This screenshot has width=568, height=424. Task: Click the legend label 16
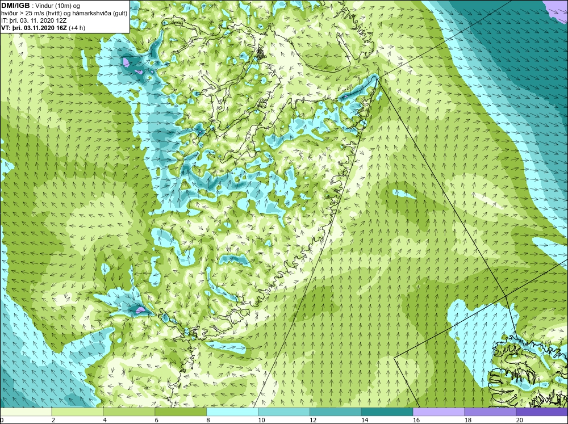point(416,420)
